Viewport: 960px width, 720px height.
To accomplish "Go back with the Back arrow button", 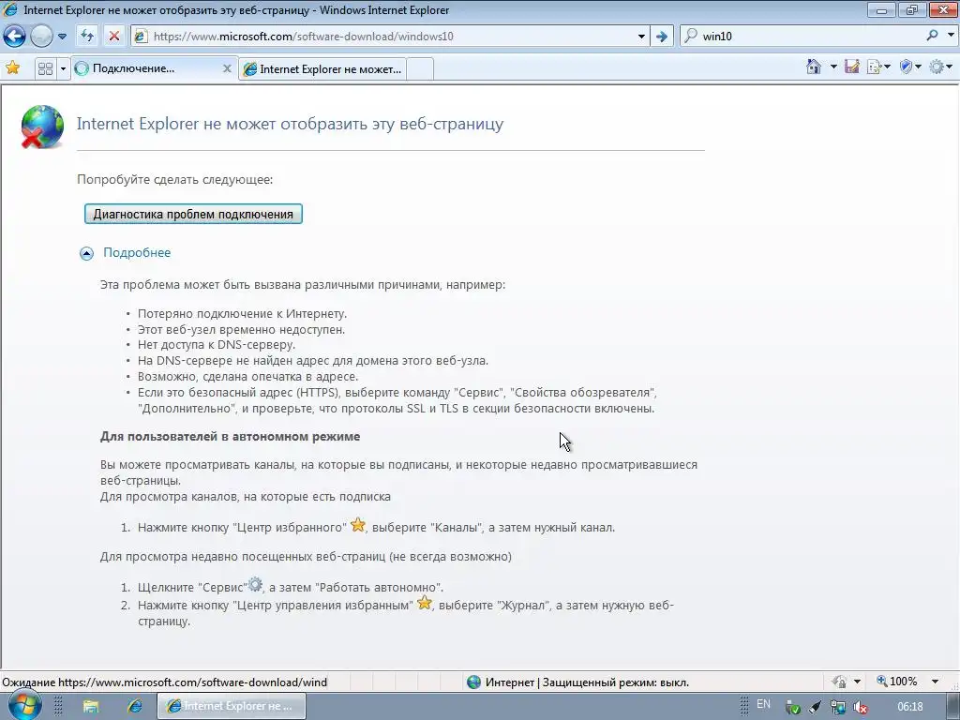I will tap(15, 37).
